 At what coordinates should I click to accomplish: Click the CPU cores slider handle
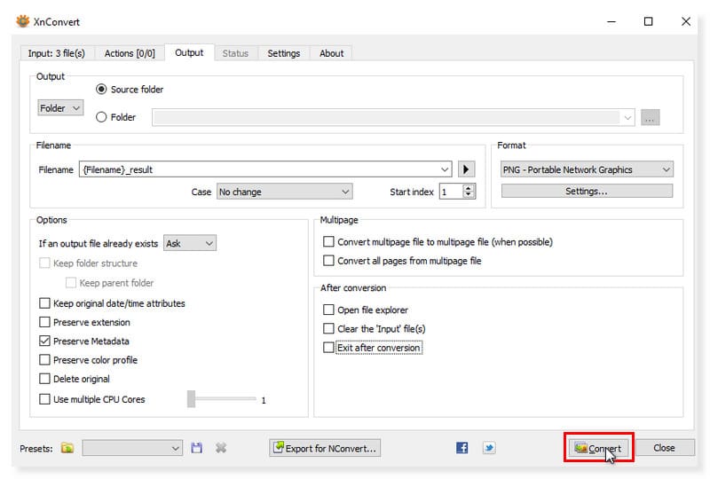[x=191, y=399]
